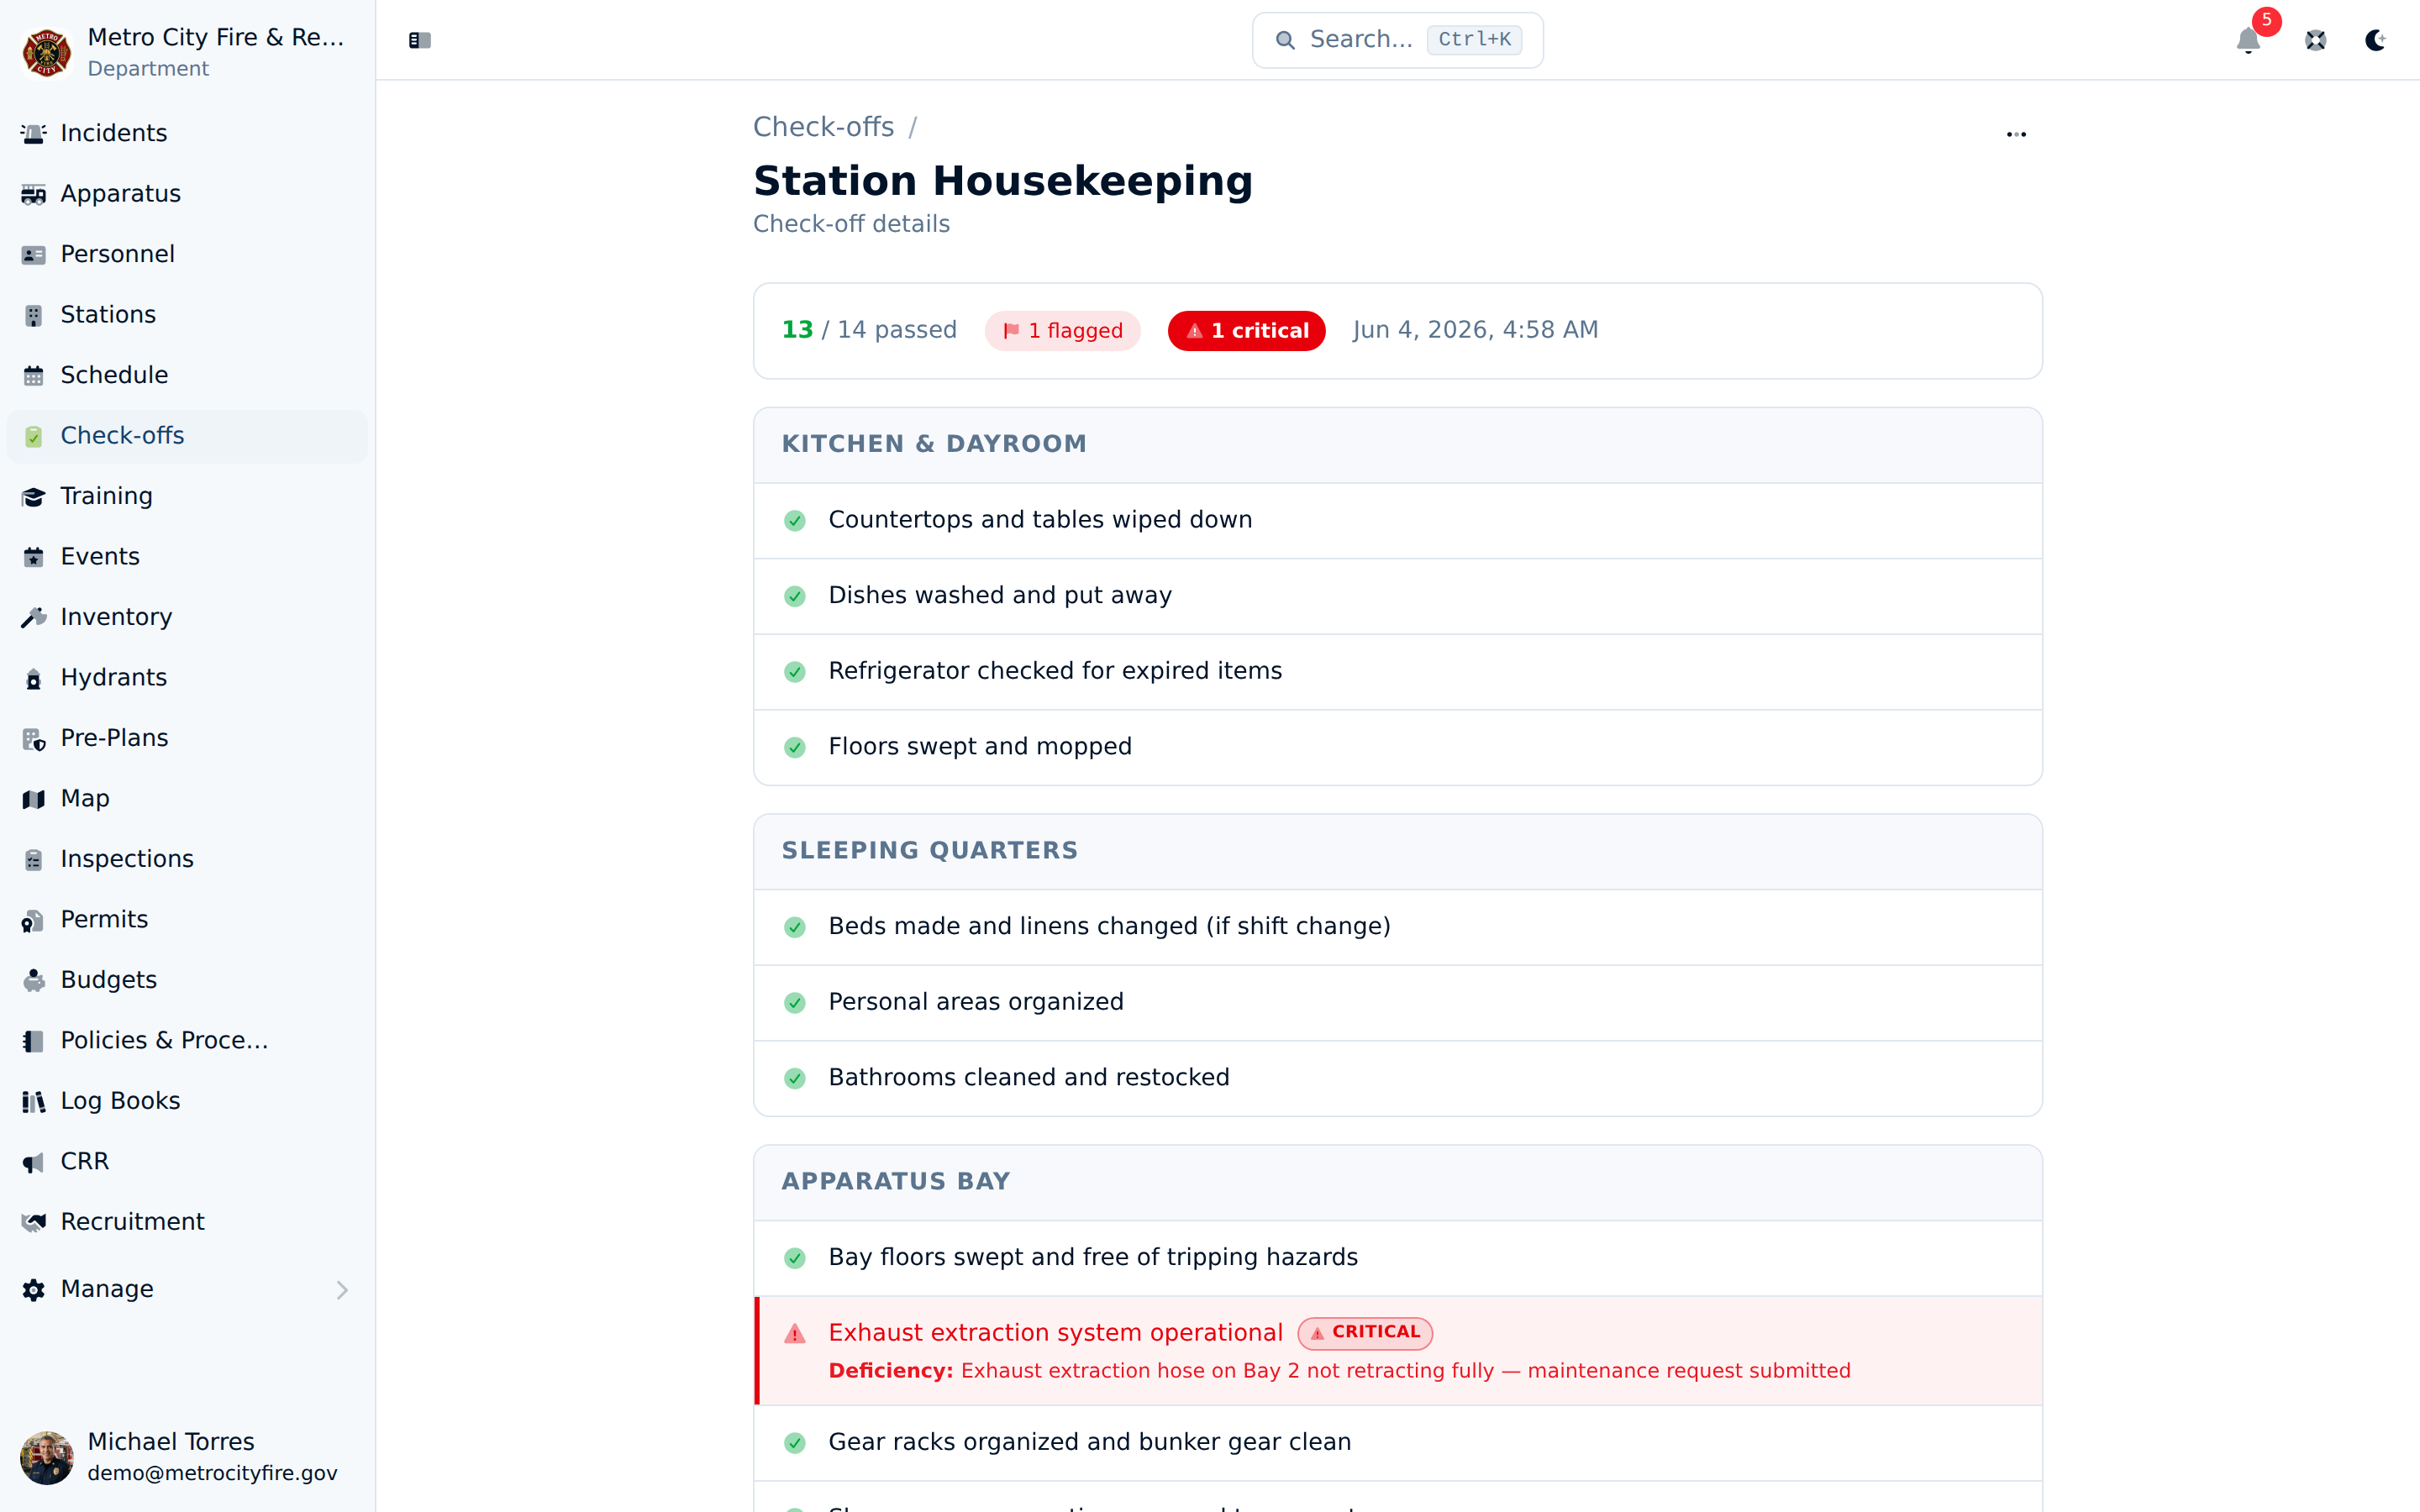Open the Map sidebar icon

tap(34, 799)
